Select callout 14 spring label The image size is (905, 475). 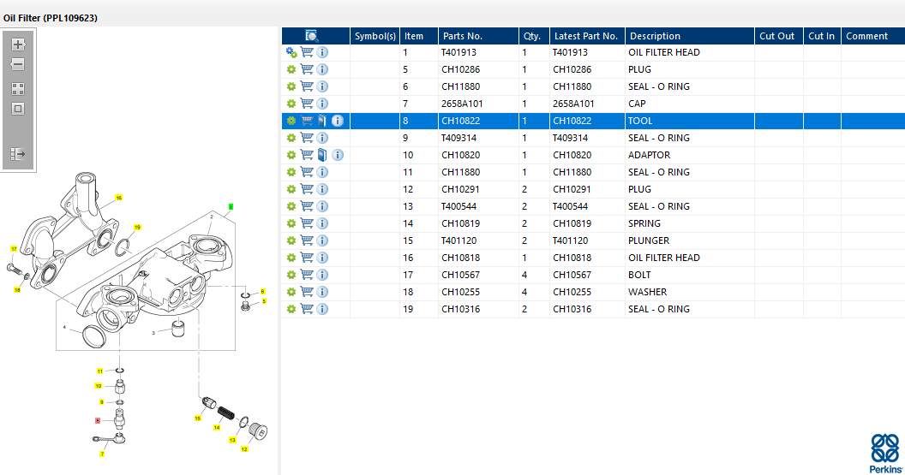pyautogui.click(x=217, y=428)
